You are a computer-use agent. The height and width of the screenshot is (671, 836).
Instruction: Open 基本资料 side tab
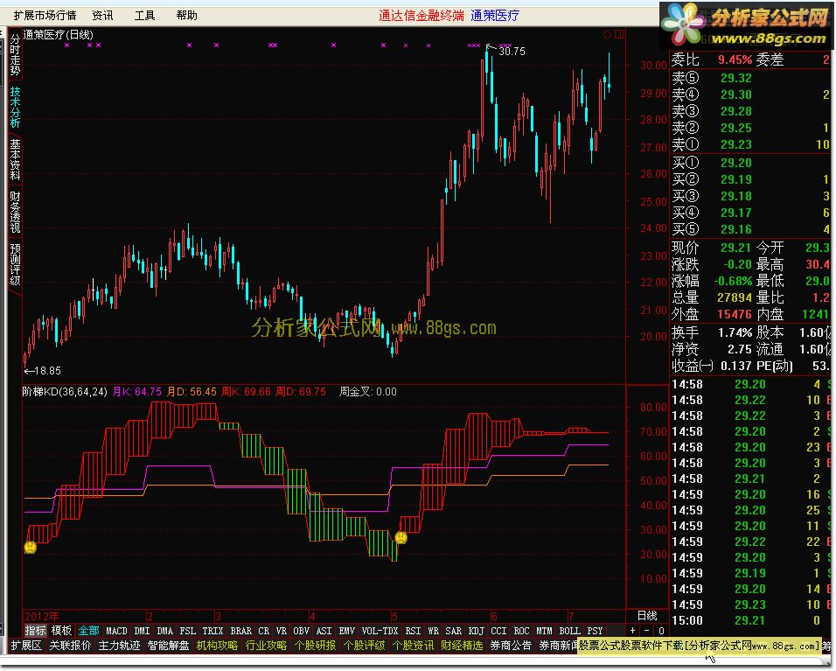(14, 159)
